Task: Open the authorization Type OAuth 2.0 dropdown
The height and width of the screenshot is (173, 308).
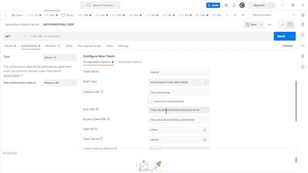Action: (x=60, y=58)
